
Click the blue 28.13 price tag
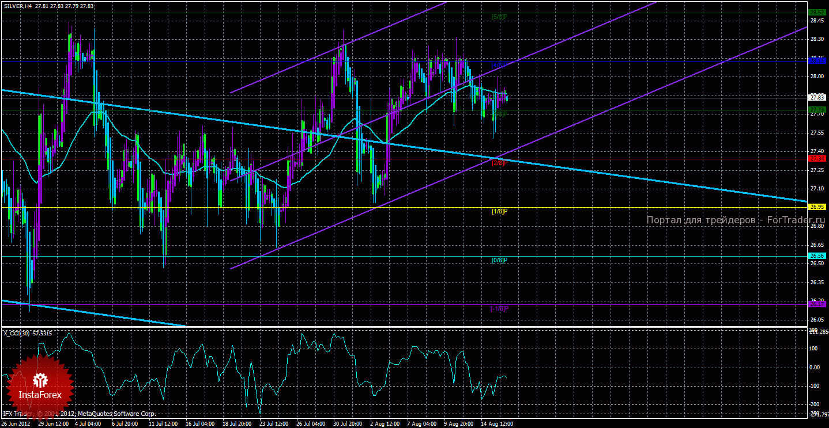click(x=817, y=60)
